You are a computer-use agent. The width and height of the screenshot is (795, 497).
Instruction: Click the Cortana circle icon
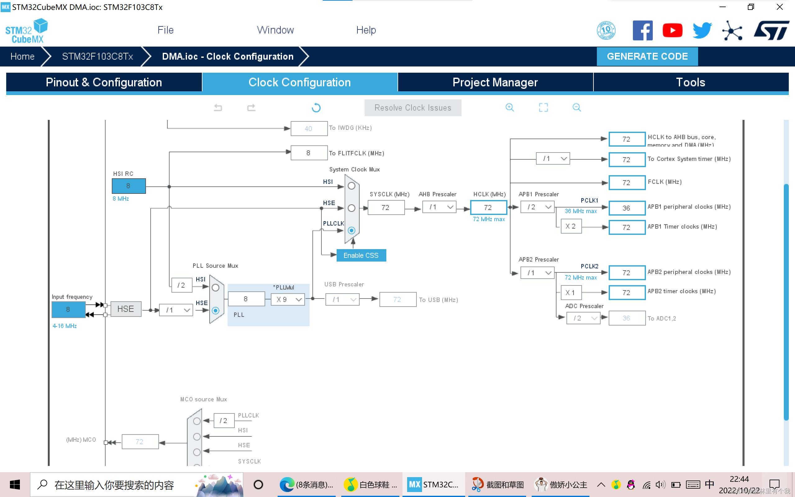[x=258, y=485]
